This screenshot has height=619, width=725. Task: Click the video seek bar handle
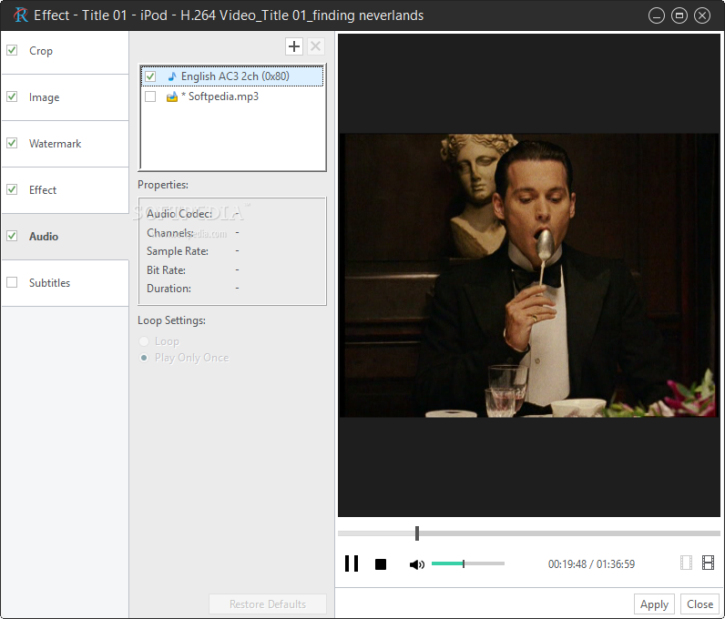(x=417, y=533)
